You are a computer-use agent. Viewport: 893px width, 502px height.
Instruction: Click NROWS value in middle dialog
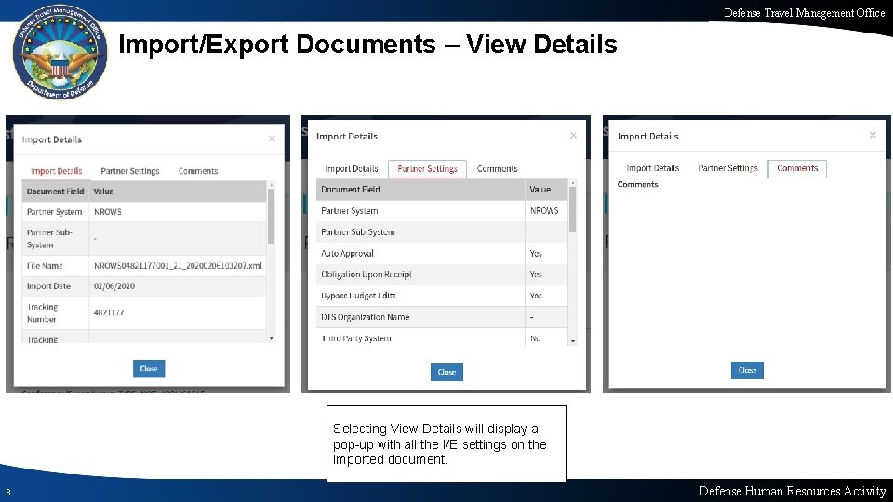pos(544,211)
